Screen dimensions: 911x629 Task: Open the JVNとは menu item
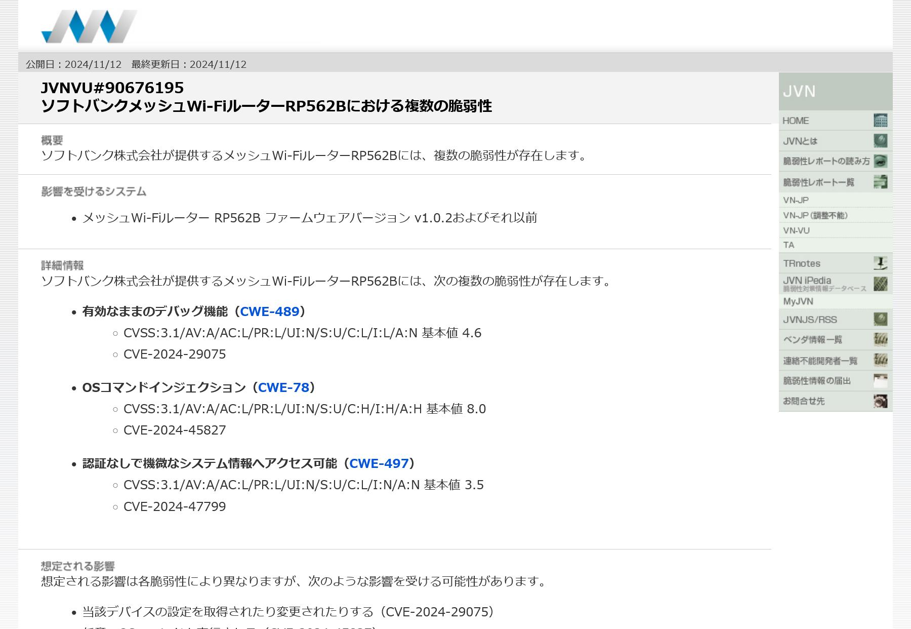[836, 141]
